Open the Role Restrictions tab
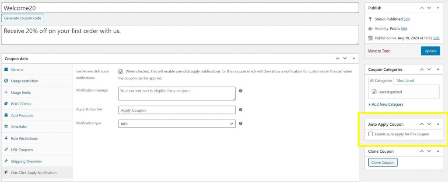Image resolution: width=448 pixels, height=182 pixels. point(37,138)
